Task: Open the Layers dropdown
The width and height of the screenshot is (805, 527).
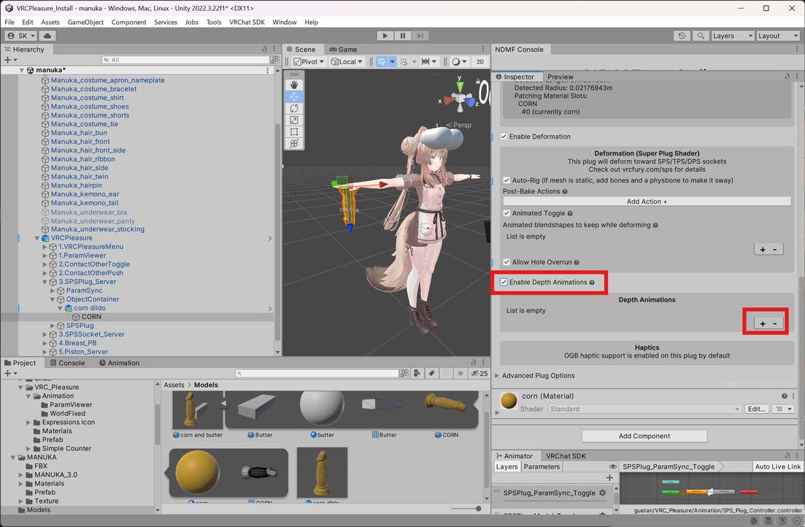Action: [x=733, y=36]
